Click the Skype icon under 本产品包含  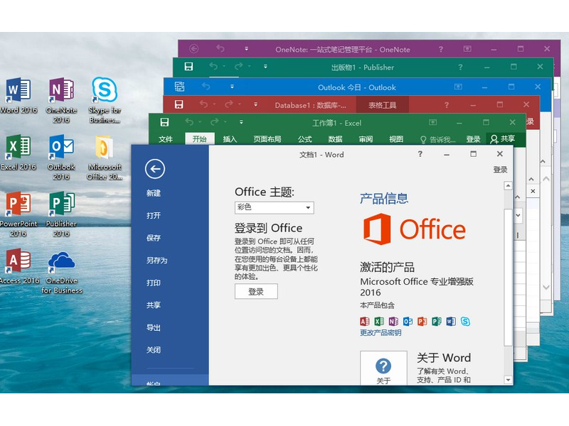pyautogui.click(x=465, y=322)
